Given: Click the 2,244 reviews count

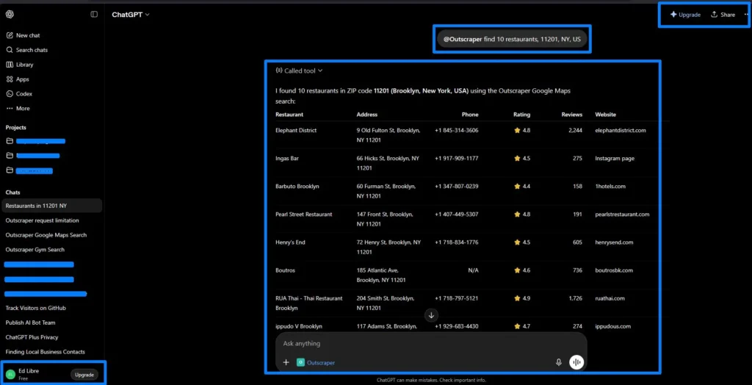Looking at the screenshot, I should (x=575, y=131).
